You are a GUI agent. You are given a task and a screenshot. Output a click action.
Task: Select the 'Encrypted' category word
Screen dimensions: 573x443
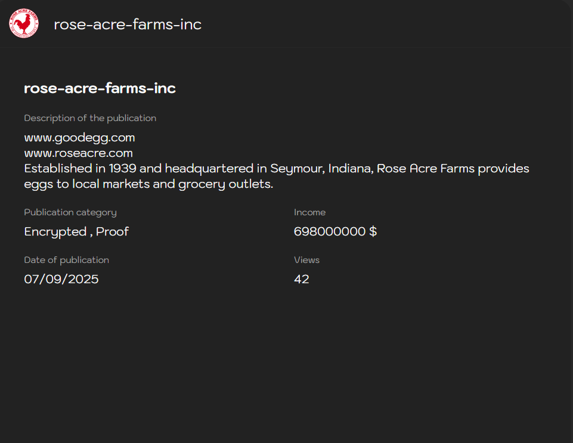(x=55, y=232)
